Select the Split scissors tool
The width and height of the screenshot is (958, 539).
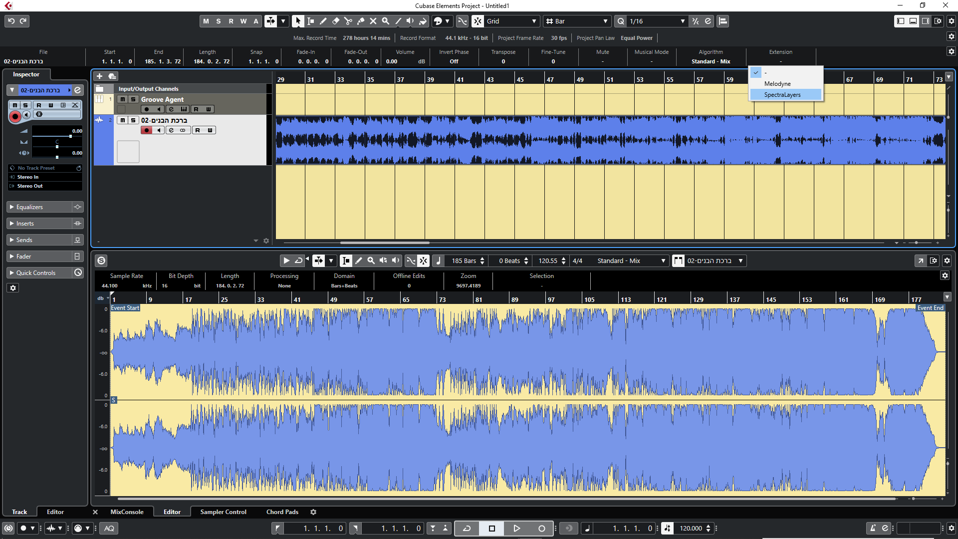click(348, 21)
